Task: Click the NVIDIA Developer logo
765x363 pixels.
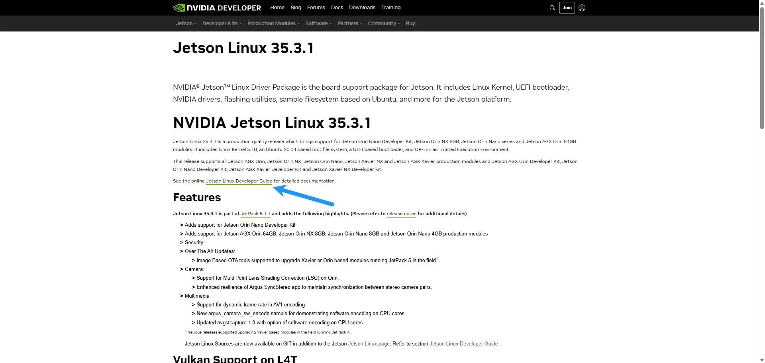Action: click(x=217, y=8)
